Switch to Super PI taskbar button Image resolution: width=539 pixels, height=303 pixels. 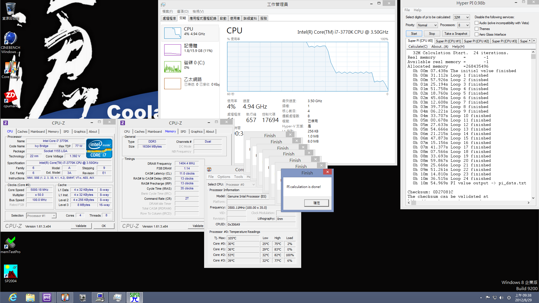[134, 297]
